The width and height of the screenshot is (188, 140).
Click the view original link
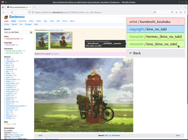click(x=54, y=54)
